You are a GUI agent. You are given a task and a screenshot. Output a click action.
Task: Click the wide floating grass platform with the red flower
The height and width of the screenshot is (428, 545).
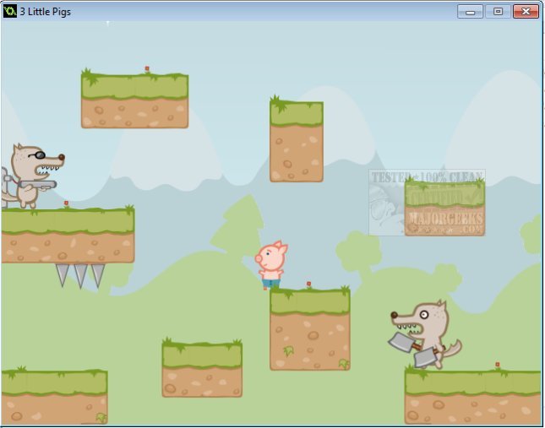pos(135,99)
